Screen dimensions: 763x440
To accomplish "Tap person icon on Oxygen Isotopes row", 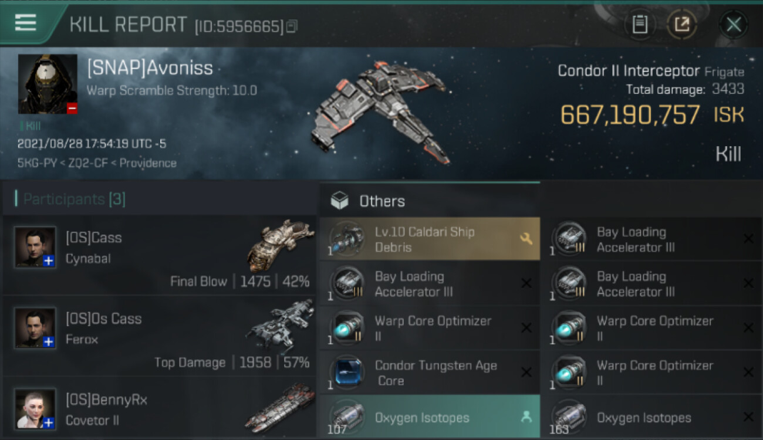I will click(x=526, y=417).
